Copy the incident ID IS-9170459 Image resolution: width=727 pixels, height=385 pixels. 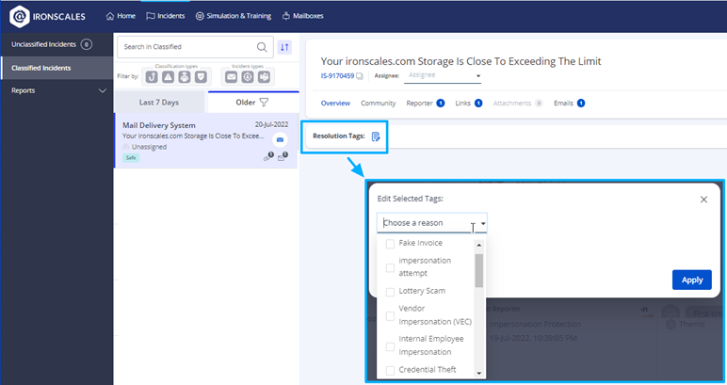360,76
